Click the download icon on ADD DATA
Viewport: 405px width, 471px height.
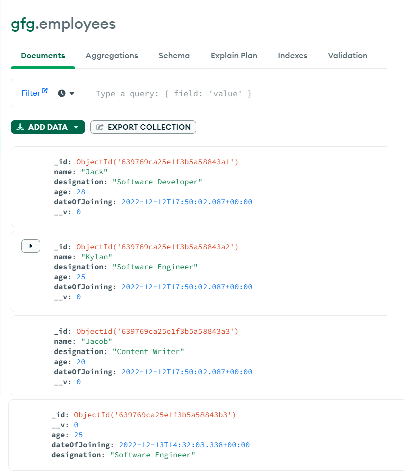20,127
